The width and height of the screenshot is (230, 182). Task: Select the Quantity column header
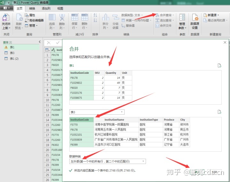[x=112, y=73]
